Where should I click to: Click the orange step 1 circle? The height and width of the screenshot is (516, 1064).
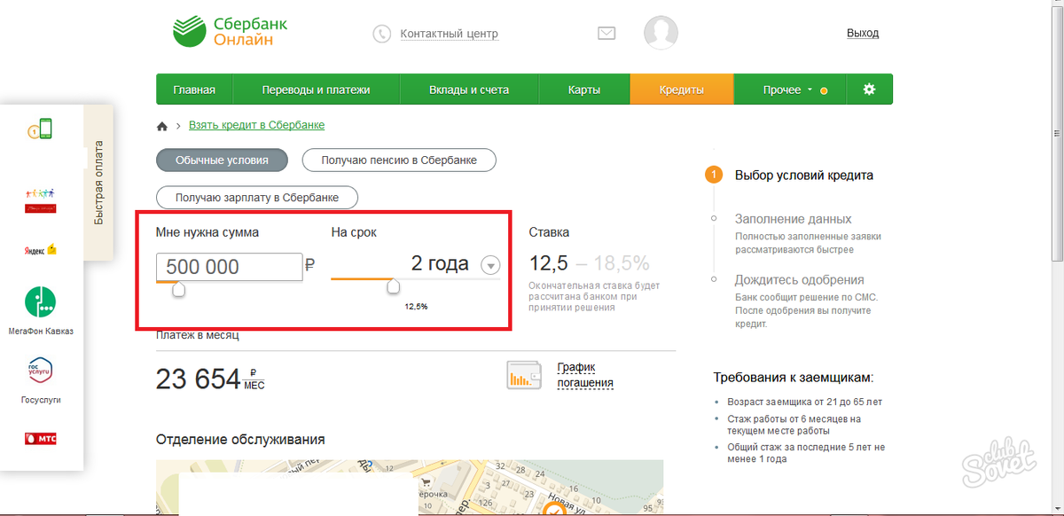(x=713, y=175)
